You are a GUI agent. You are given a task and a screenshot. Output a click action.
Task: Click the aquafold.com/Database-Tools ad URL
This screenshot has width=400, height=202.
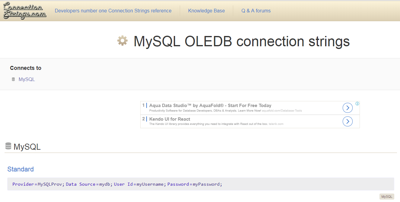pyautogui.click(x=282, y=111)
